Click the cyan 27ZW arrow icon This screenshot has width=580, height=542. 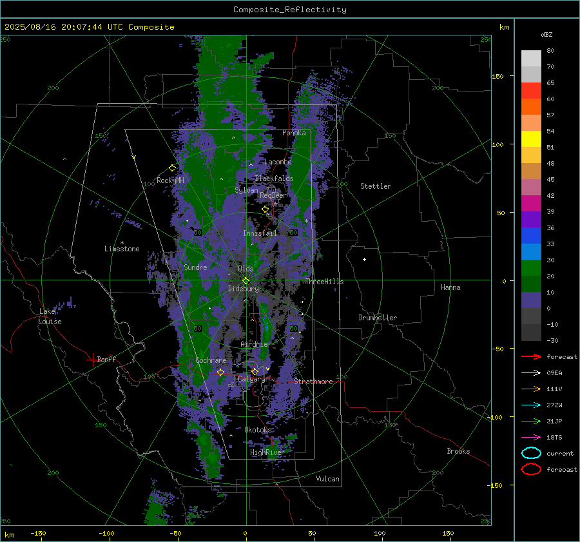(x=531, y=405)
